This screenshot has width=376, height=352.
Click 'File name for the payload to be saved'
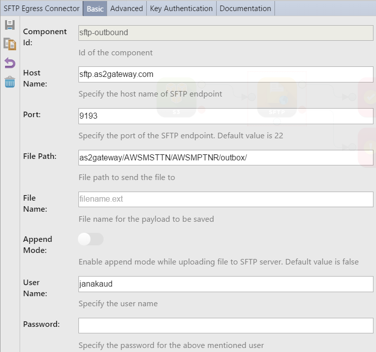(146, 219)
